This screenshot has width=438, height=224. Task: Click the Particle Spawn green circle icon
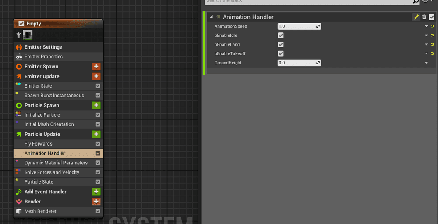click(19, 106)
